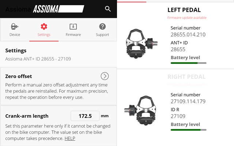Open the search magnifier icon
The height and width of the screenshot is (146, 234).
point(108,9)
